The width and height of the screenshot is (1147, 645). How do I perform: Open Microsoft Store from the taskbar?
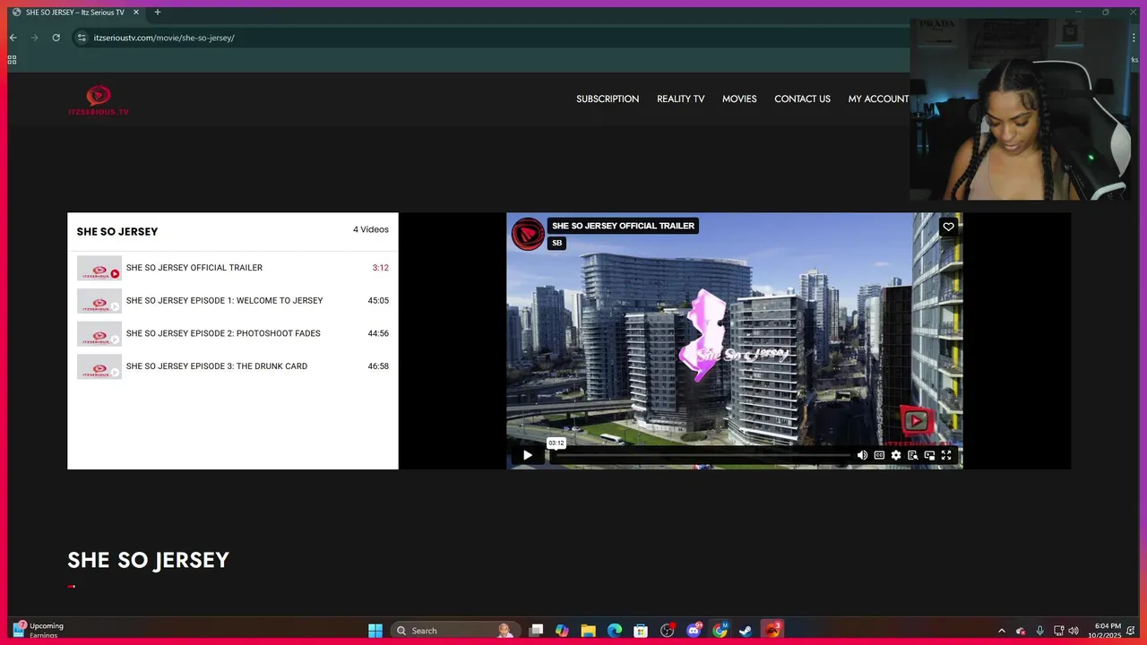tap(641, 631)
